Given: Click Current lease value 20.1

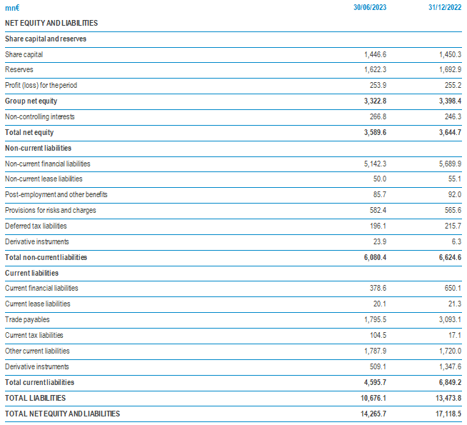Looking at the screenshot, I should tap(380, 304).
